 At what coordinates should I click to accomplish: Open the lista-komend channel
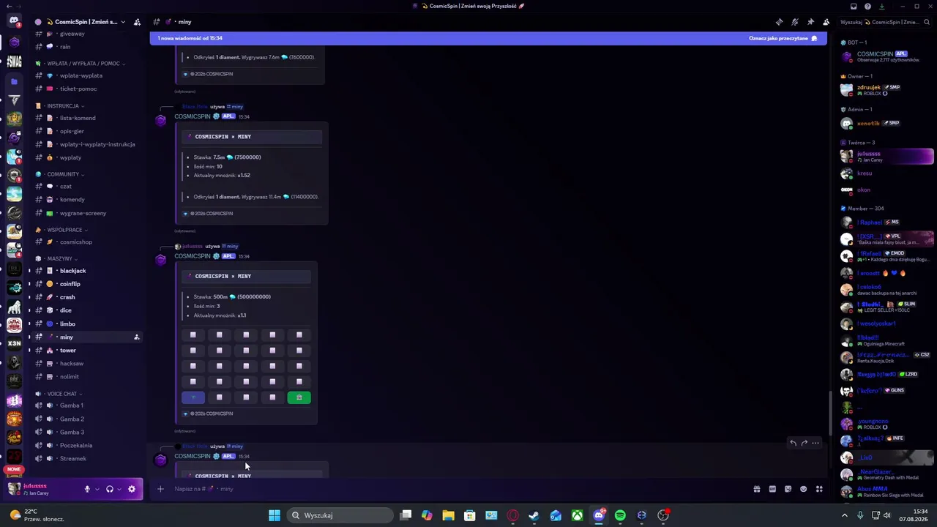click(86, 118)
